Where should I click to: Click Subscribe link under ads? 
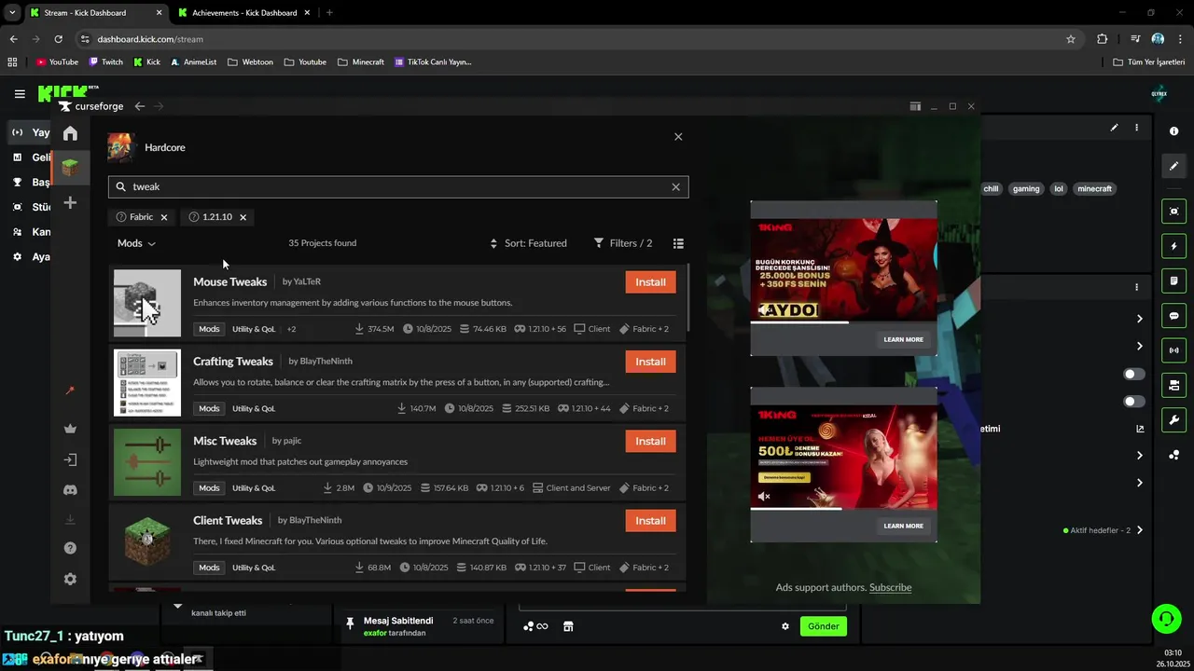890,587
